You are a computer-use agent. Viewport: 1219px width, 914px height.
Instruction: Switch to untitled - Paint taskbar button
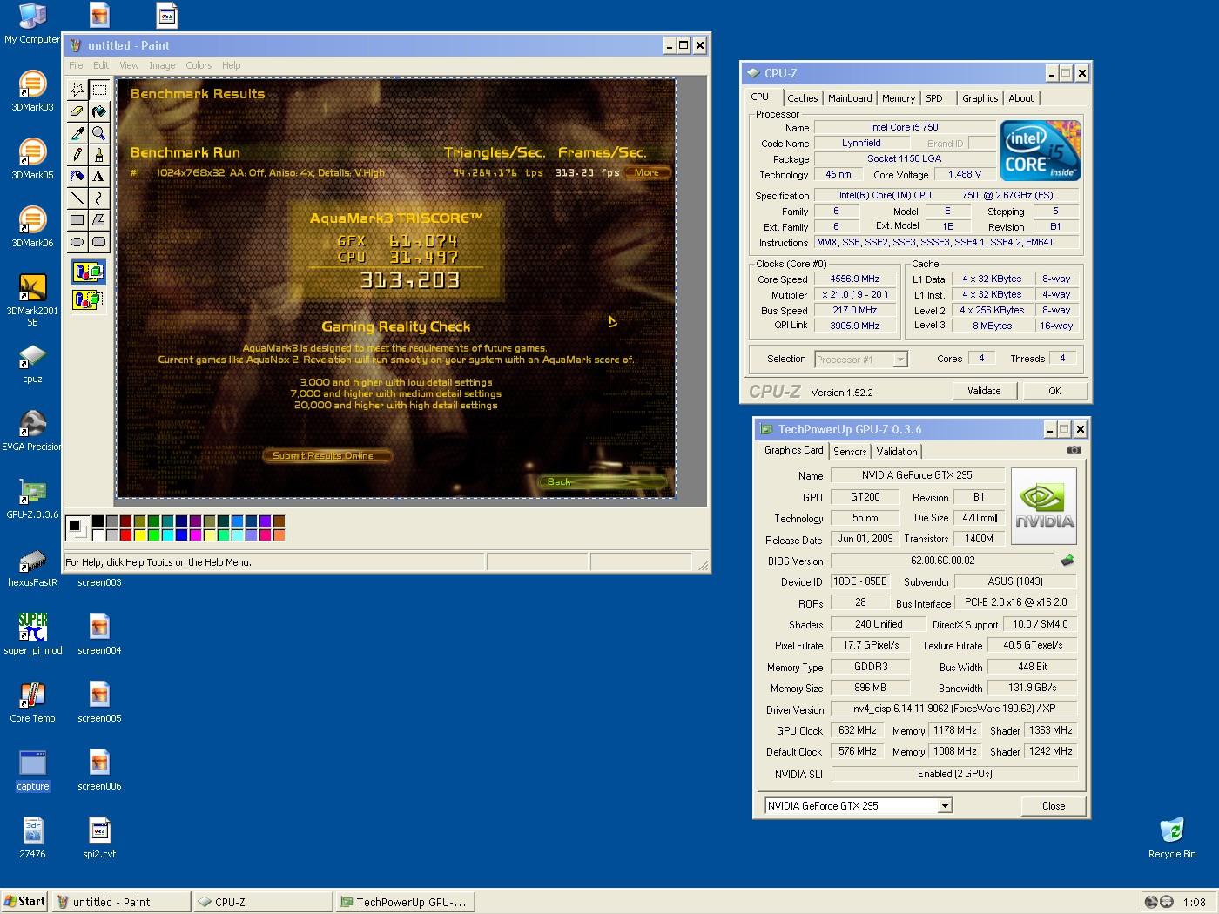click(x=121, y=902)
